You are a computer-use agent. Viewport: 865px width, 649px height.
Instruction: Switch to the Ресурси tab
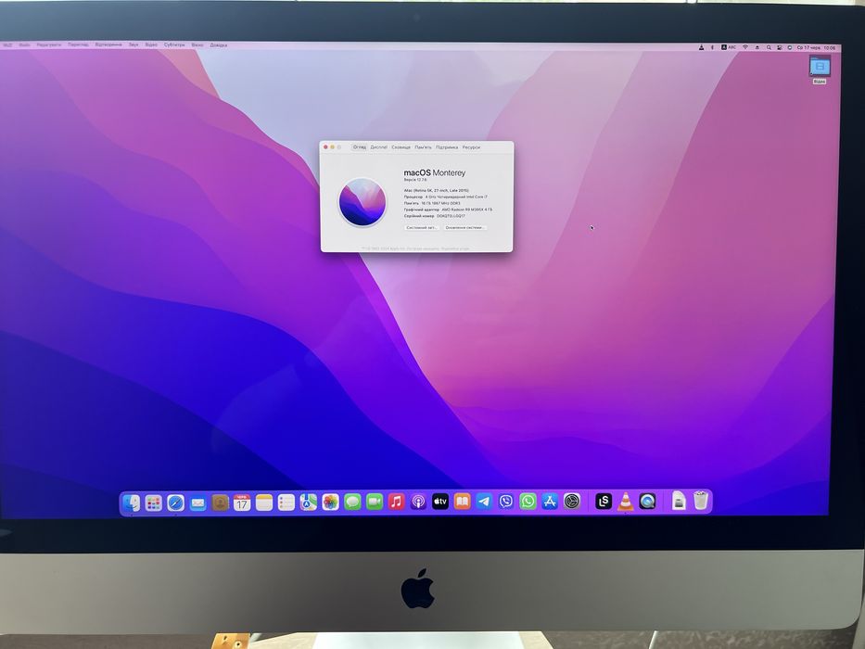point(471,147)
